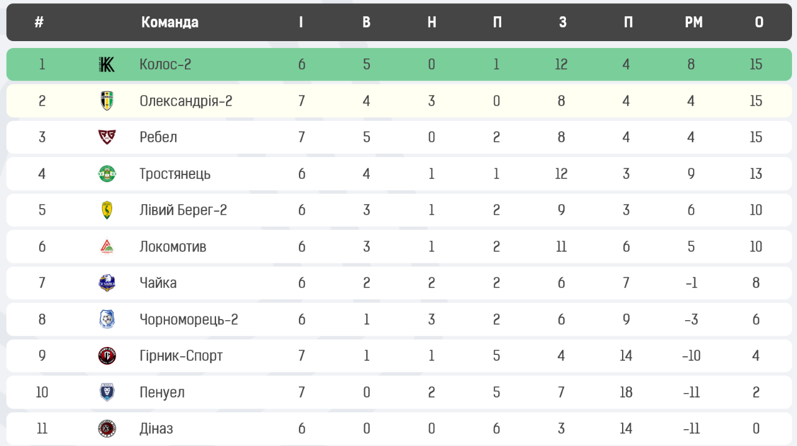The width and height of the screenshot is (797, 446).
Task: Click the Ребел team logo
Action: click(x=107, y=137)
